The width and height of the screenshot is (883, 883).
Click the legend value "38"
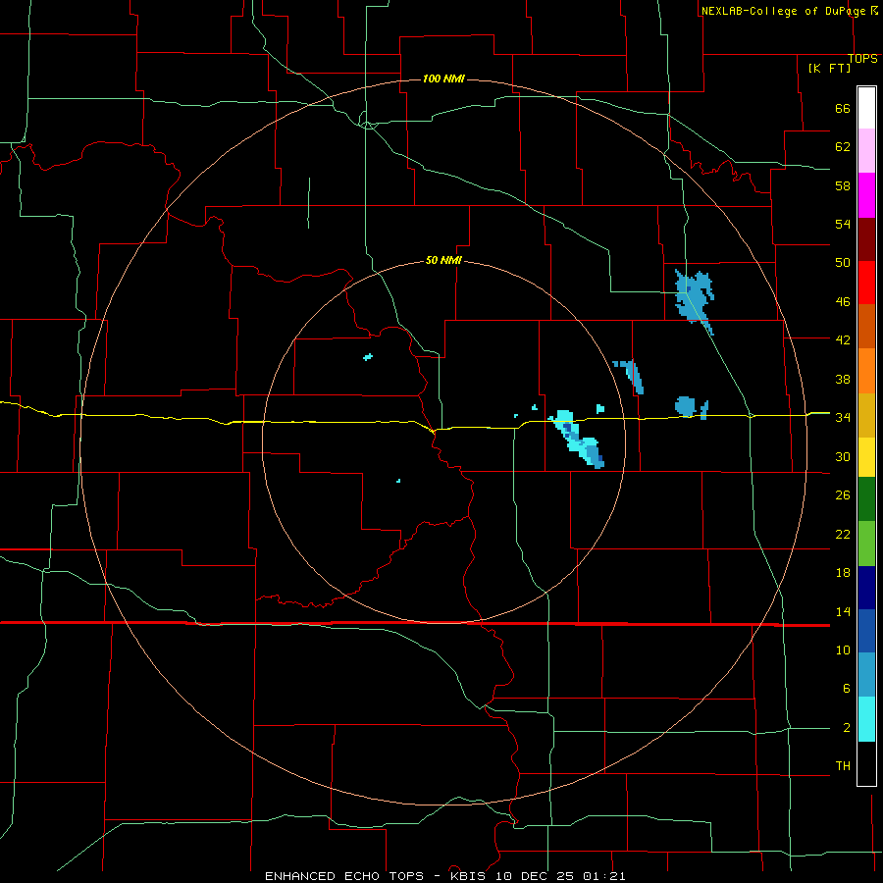[843, 379]
